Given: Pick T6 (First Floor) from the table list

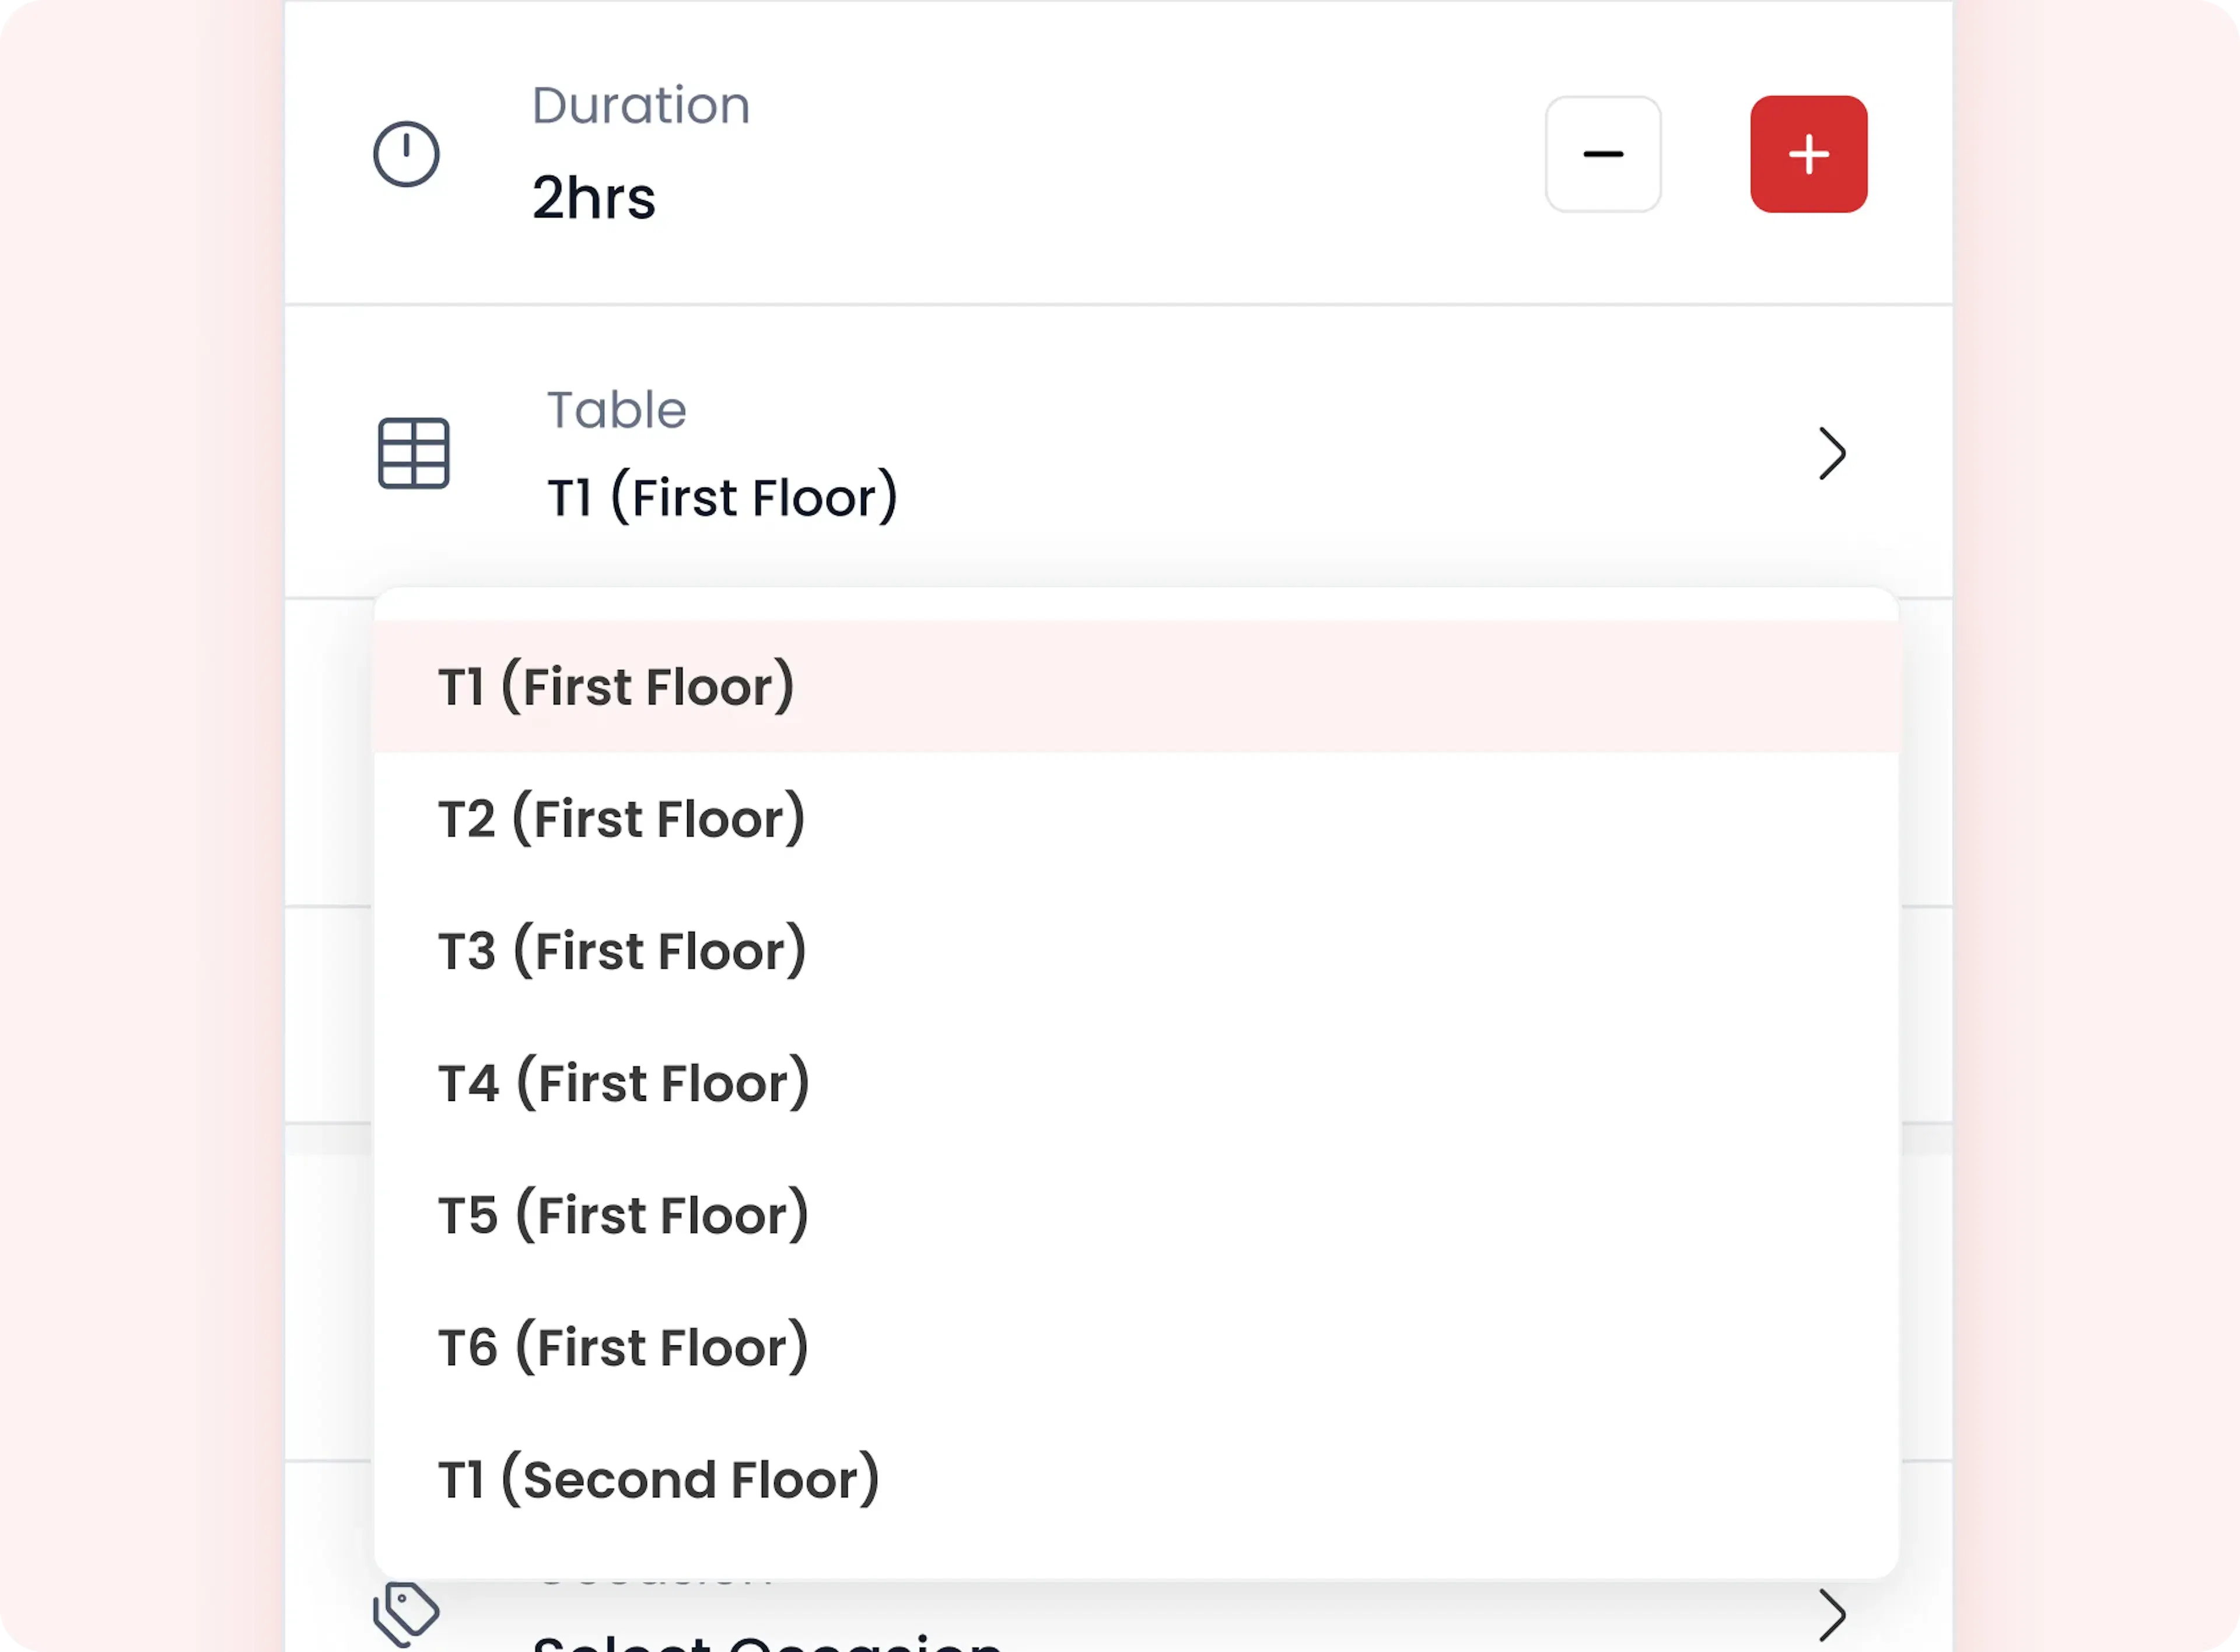Looking at the screenshot, I should point(623,1347).
